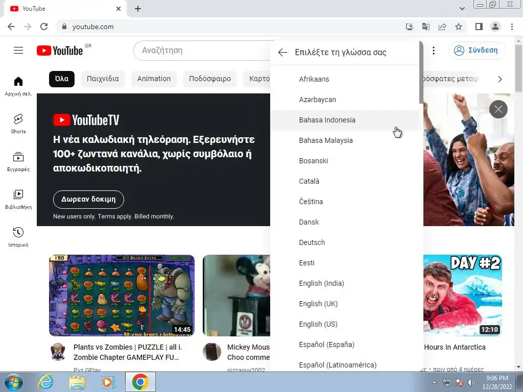Screen dimensions: 523x392
Task: Select the Animation chip
Action: (x=154, y=79)
